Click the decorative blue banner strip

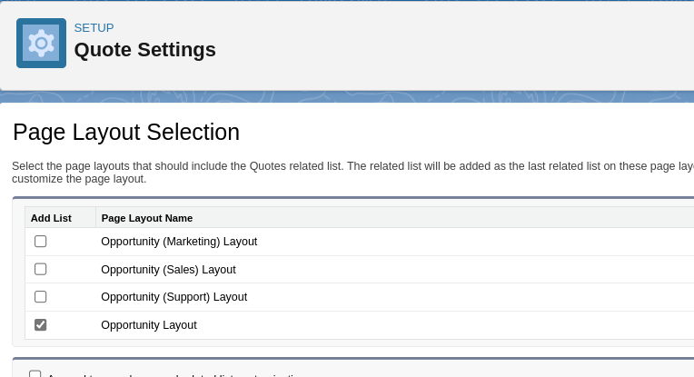(x=345, y=96)
